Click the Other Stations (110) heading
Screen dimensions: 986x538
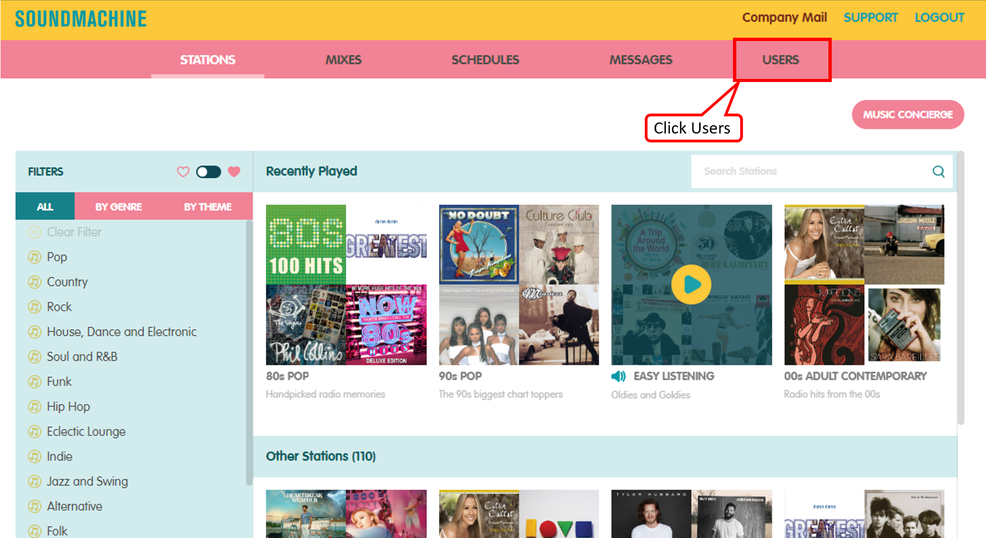tap(321, 456)
